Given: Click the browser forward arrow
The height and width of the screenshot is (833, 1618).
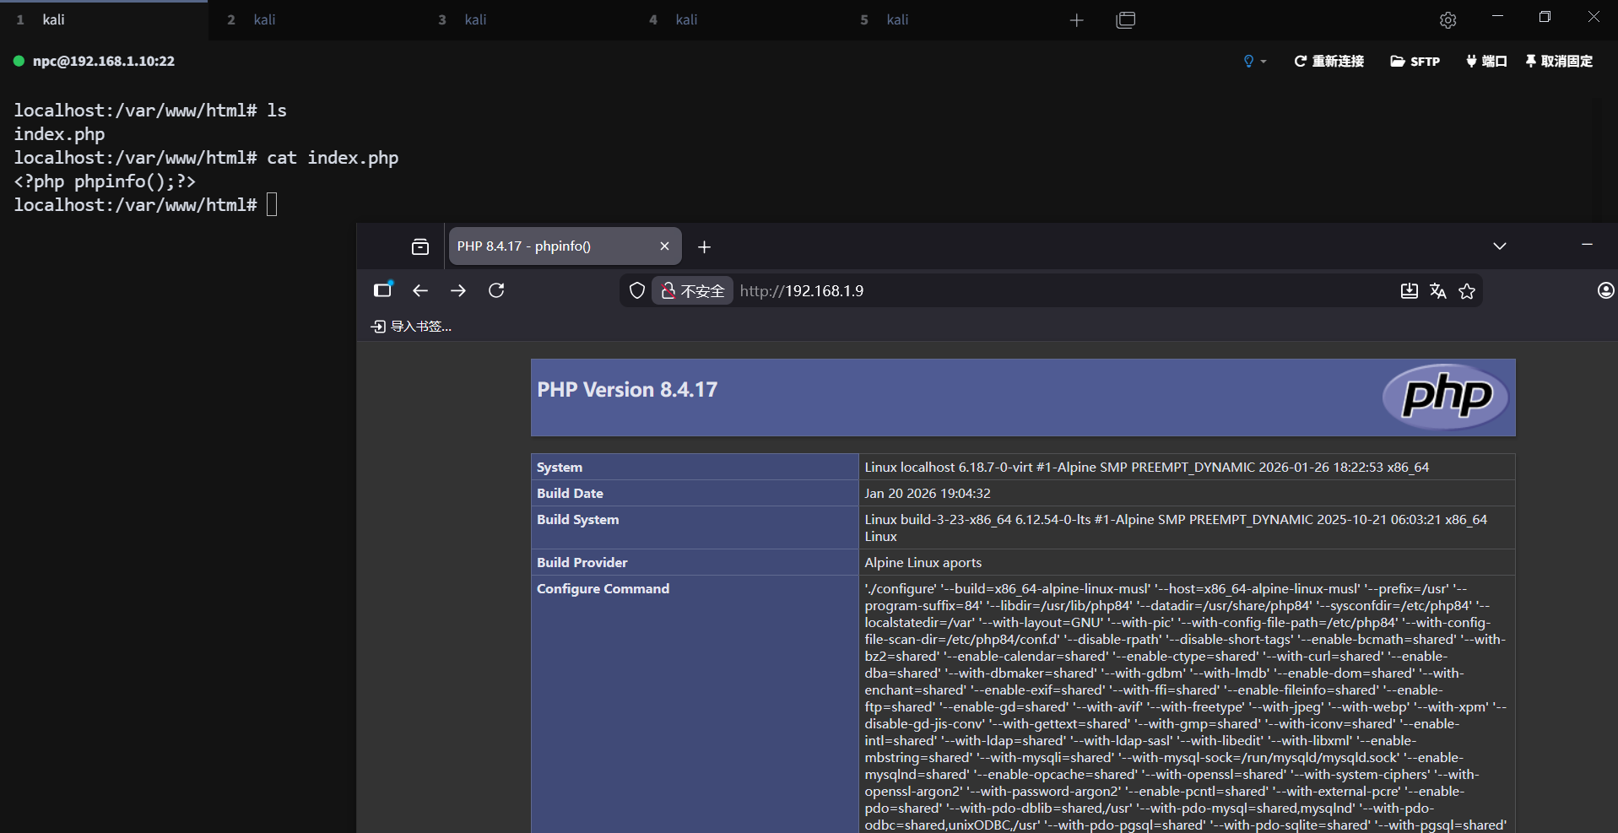Looking at the screenshot, I should coord(458,290).
